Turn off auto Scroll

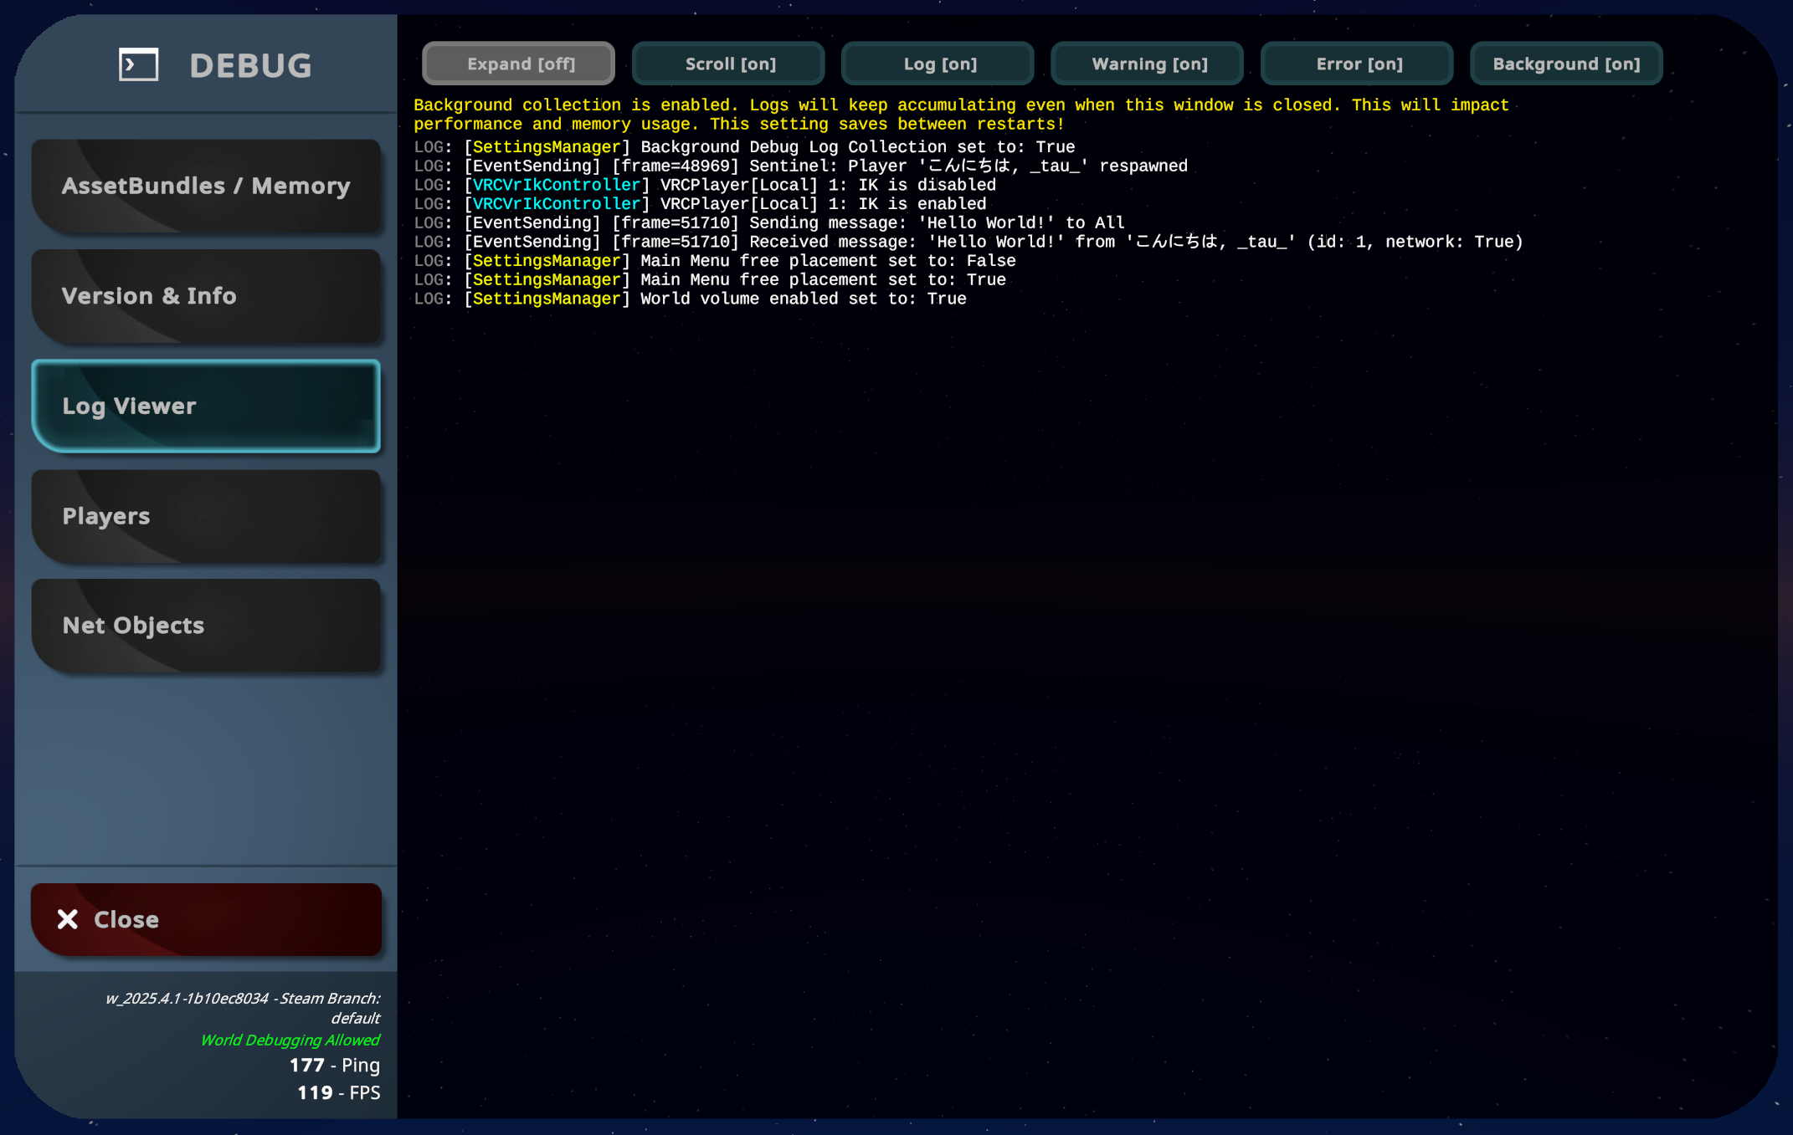pyautogui.click(x=727, y=63)
